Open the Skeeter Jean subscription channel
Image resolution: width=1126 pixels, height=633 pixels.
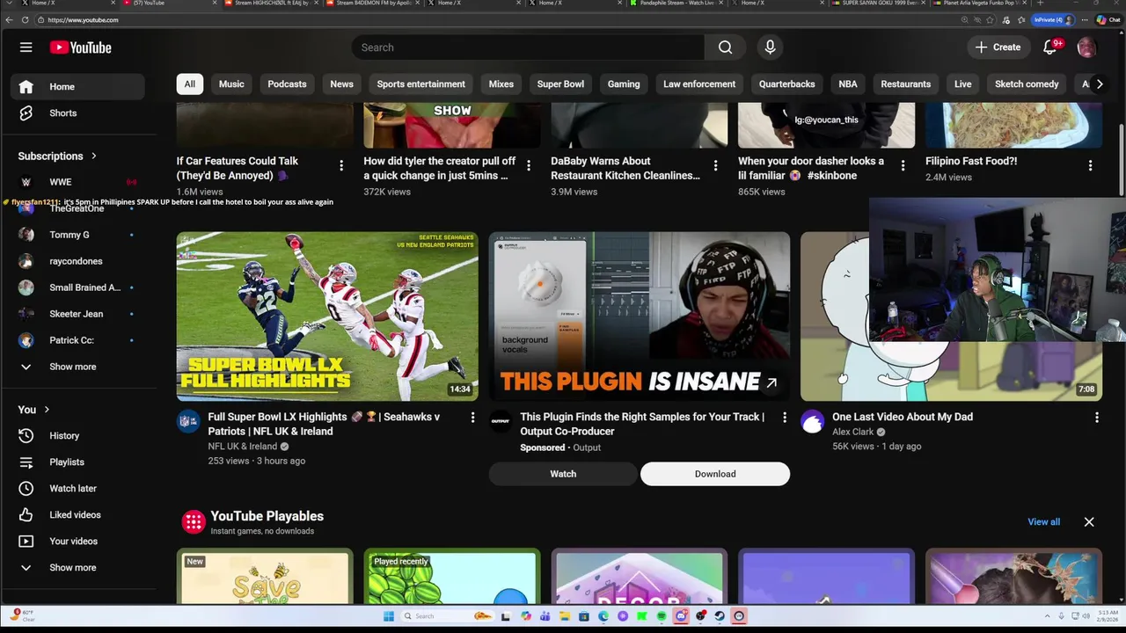[77, 314]
